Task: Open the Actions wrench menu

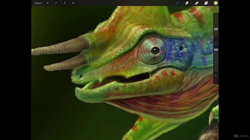Action: click(48, 3)
